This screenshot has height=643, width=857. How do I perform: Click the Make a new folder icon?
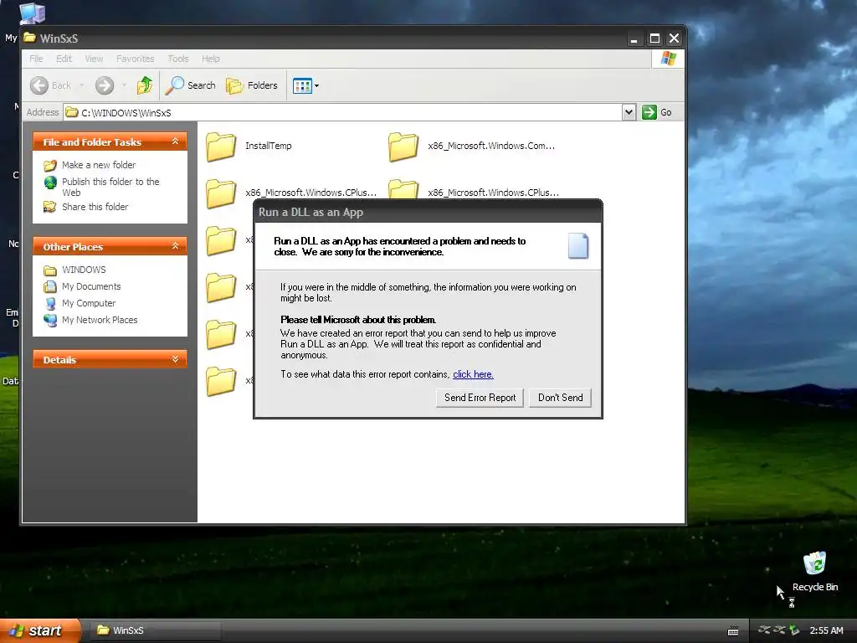tap(50, 165)
